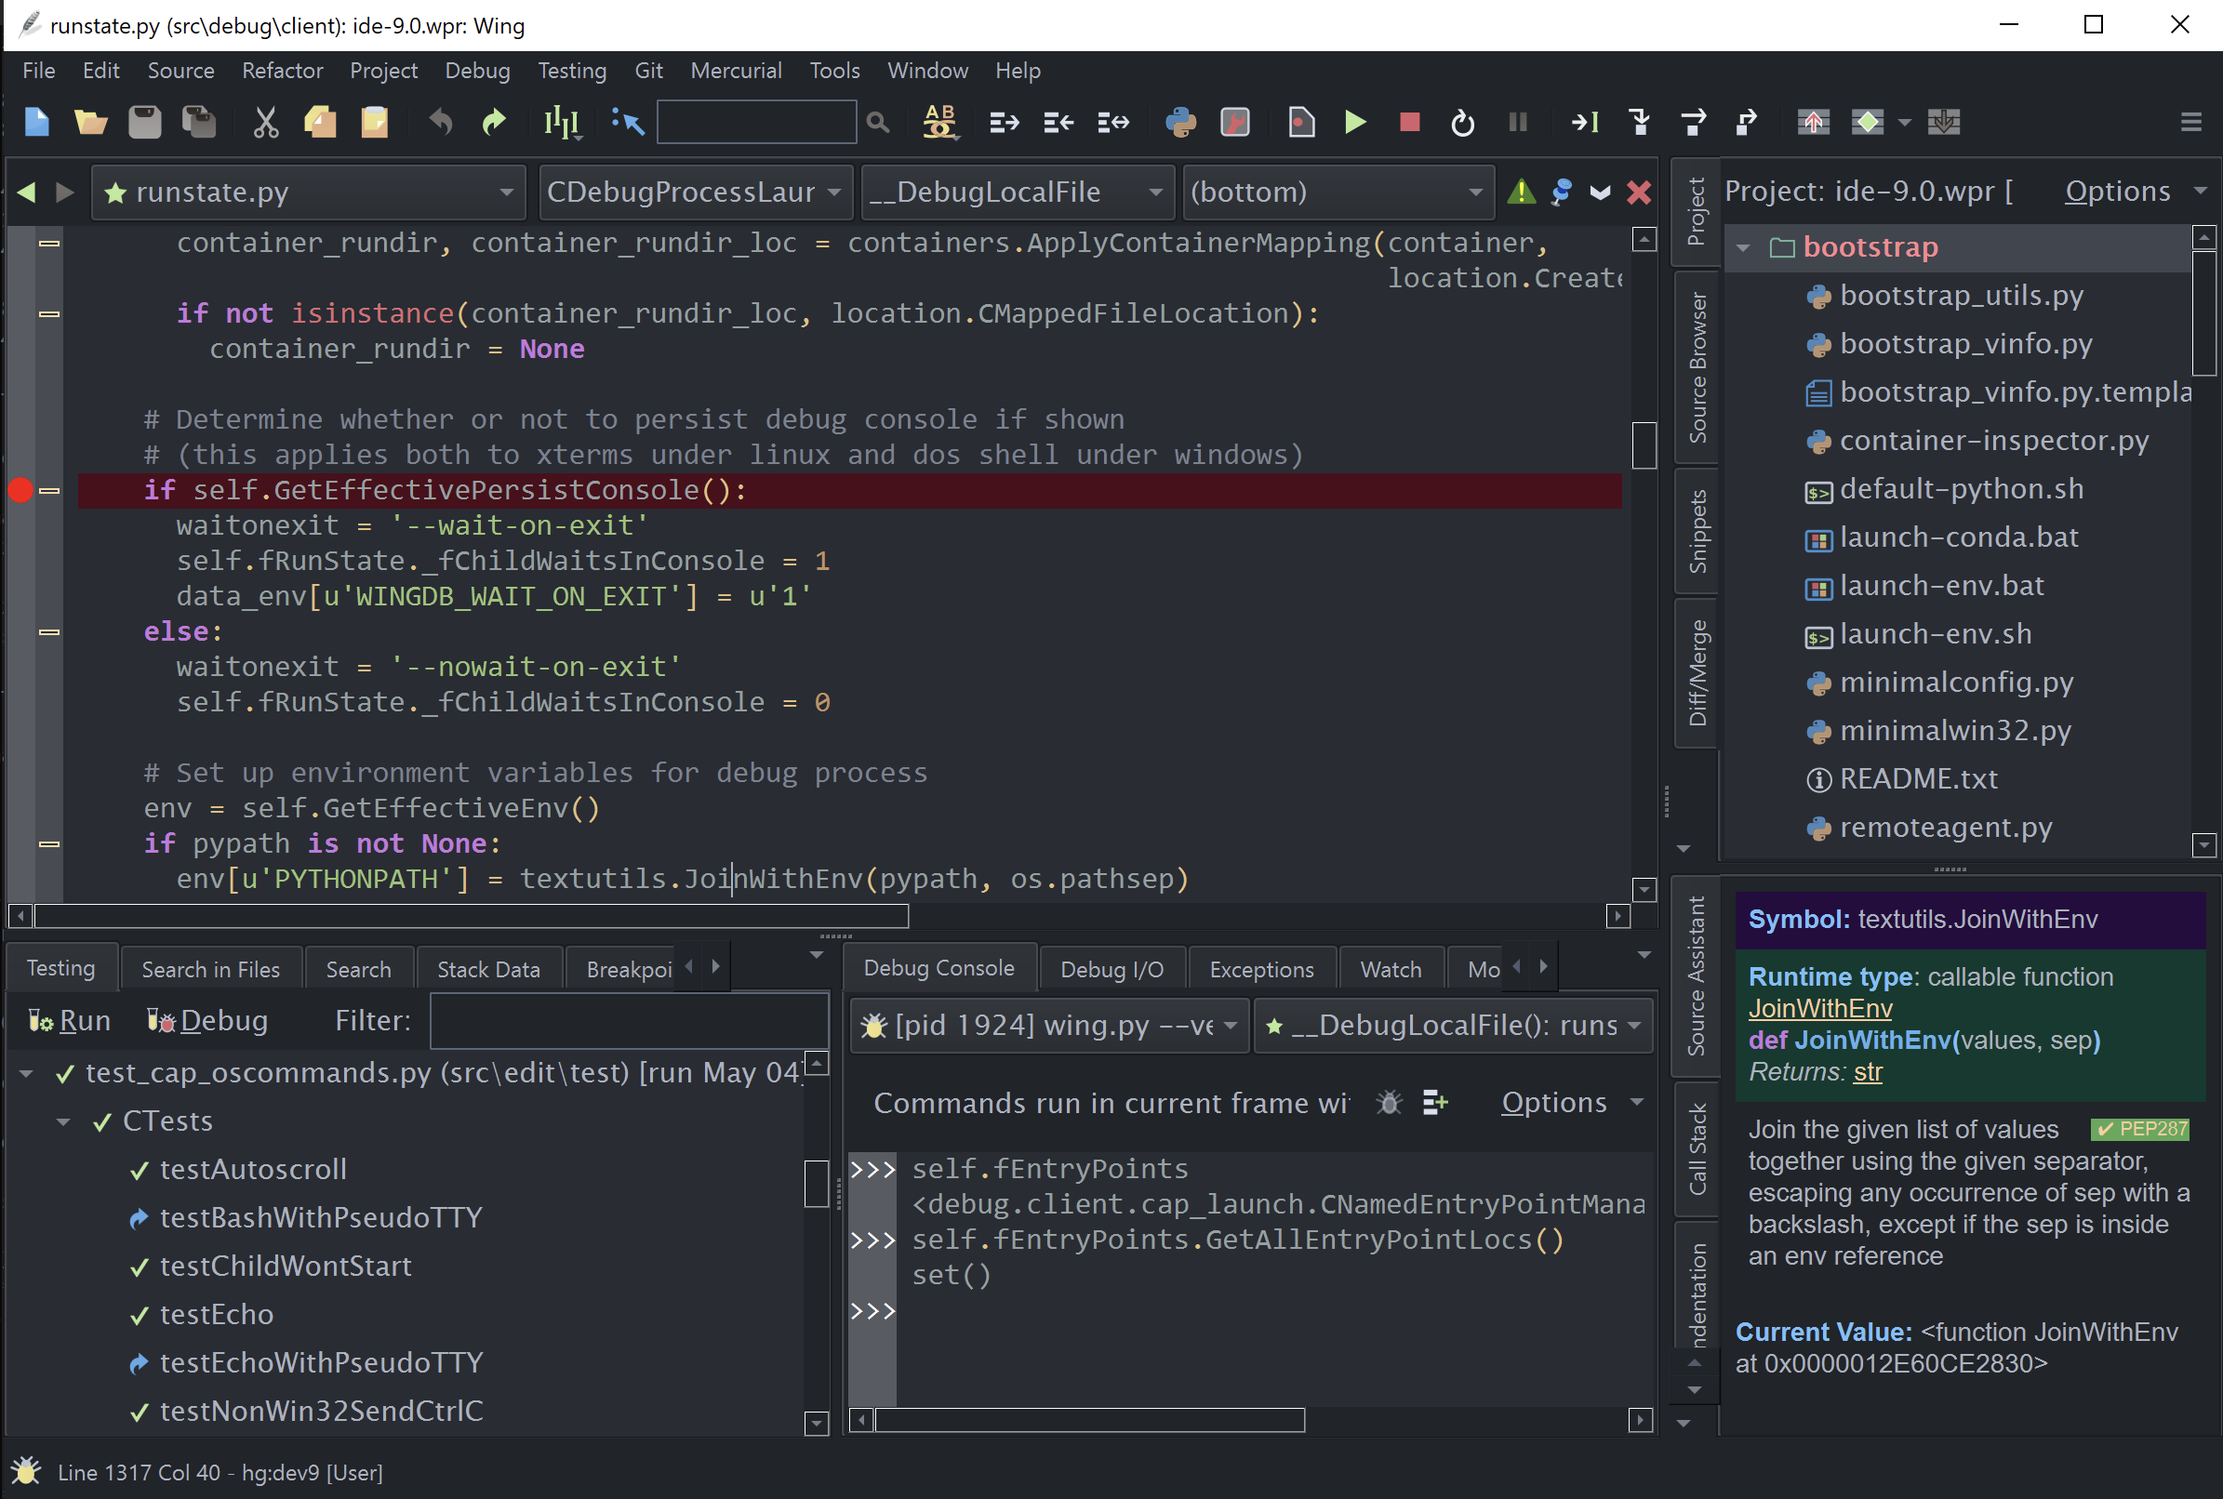Image resolution: width=2223 pixels, height=1499 pixels.
Task: Toggle the pin icon above the editor
Action: (x=1563, y=192)
